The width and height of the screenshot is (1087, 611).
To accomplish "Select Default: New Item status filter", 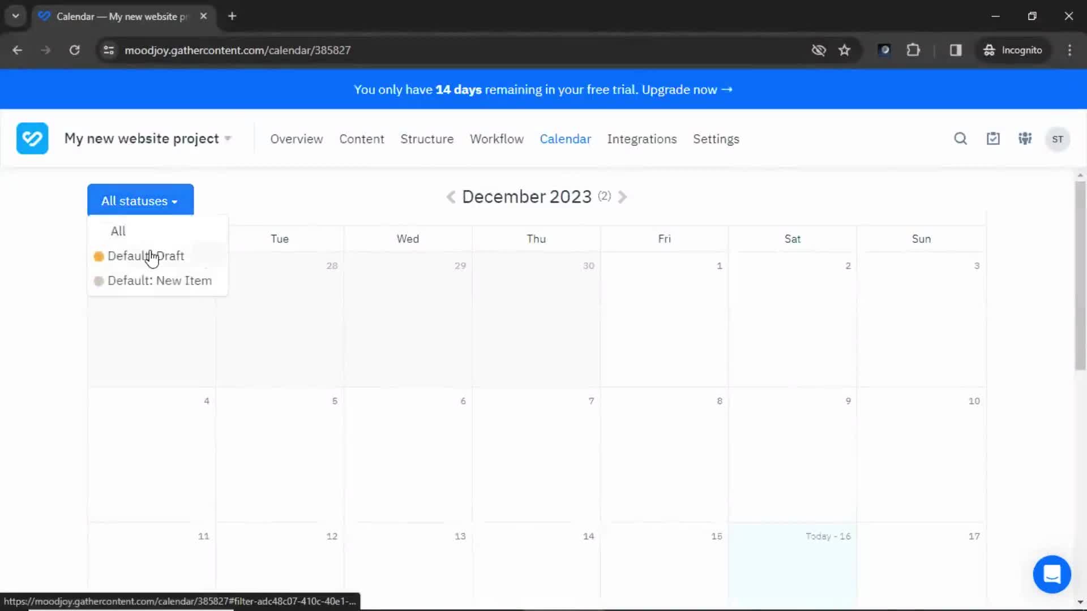I will (160, 281).
